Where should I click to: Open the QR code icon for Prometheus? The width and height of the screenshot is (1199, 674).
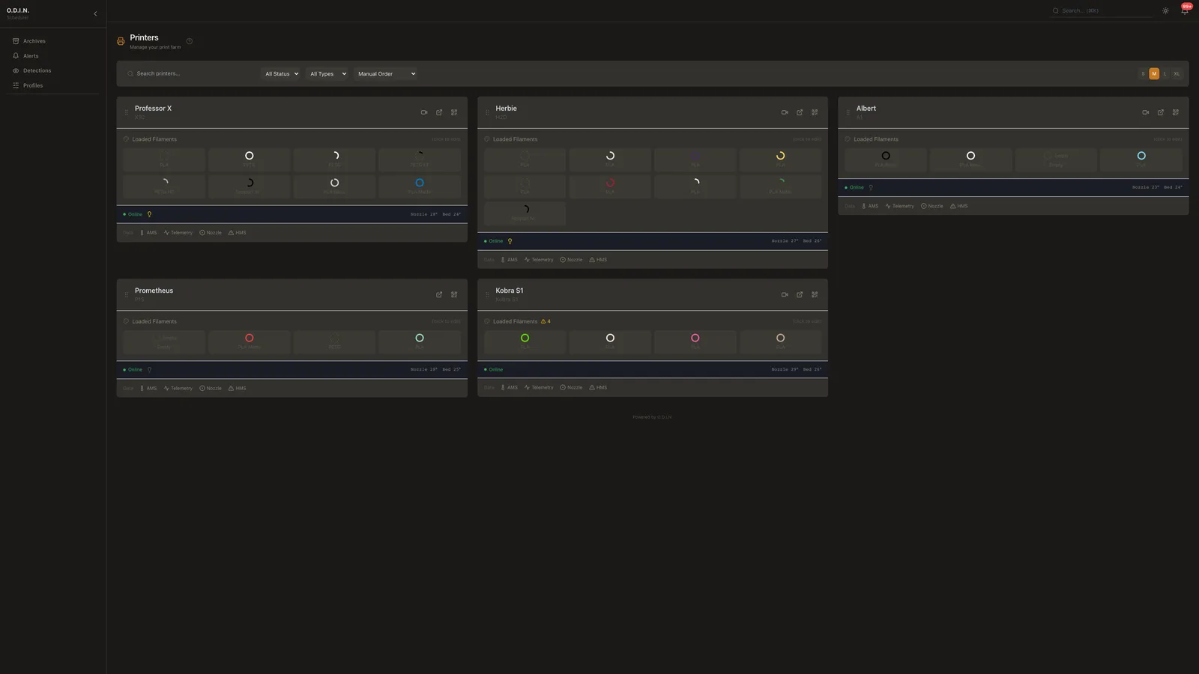(x=454, y=294)
